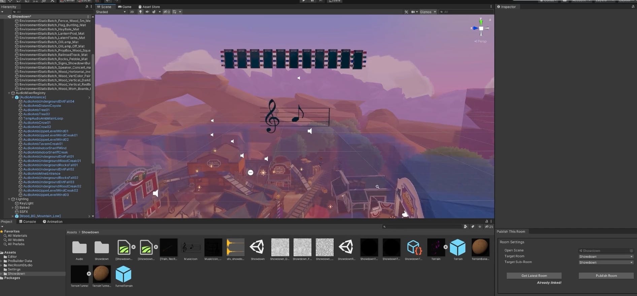This screenshot has width=637, height=296.
Task: Select All Prefabs favorite search
Action: [16, 244]
